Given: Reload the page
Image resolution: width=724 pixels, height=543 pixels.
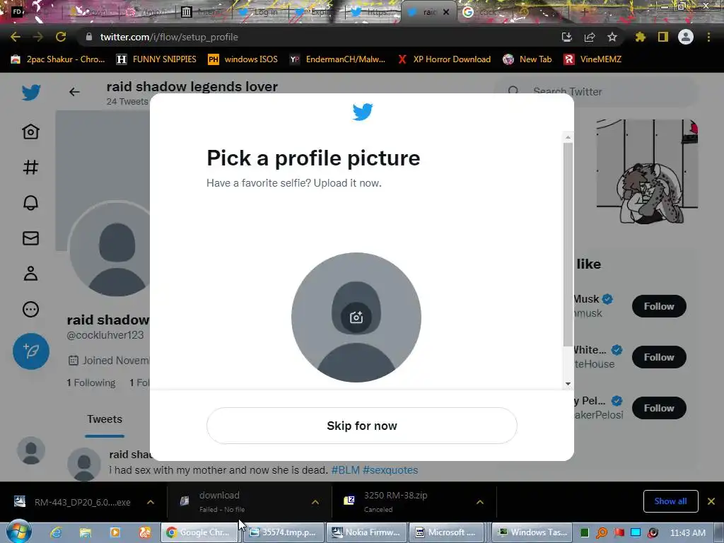Looking at the screenshot, I should click(61, 37).
